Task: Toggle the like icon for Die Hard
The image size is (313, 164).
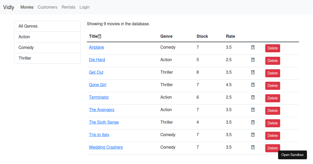Action: (x=253, y=60)
